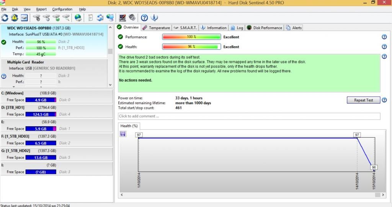Click the add comment input field
The height and width of the screenshot is (207, 392).
249,116
